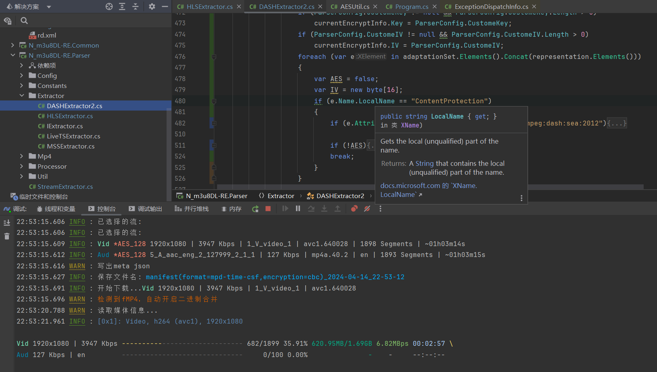Stop the debug session with the red square
This screenshot has width=657, height=372.
click(268, 209)
